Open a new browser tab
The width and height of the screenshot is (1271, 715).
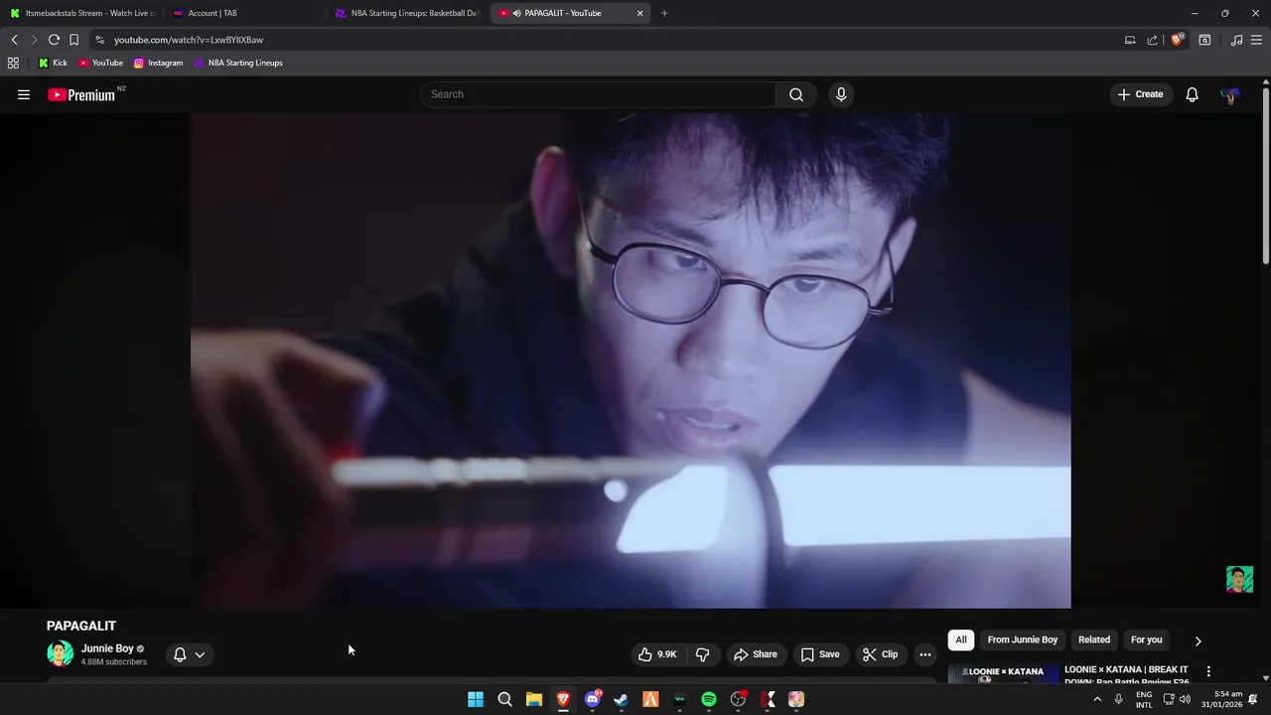(664, 13)
